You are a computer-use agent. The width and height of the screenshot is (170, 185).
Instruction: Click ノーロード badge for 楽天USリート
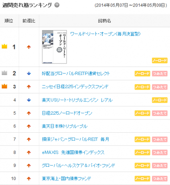coord(160,100)
